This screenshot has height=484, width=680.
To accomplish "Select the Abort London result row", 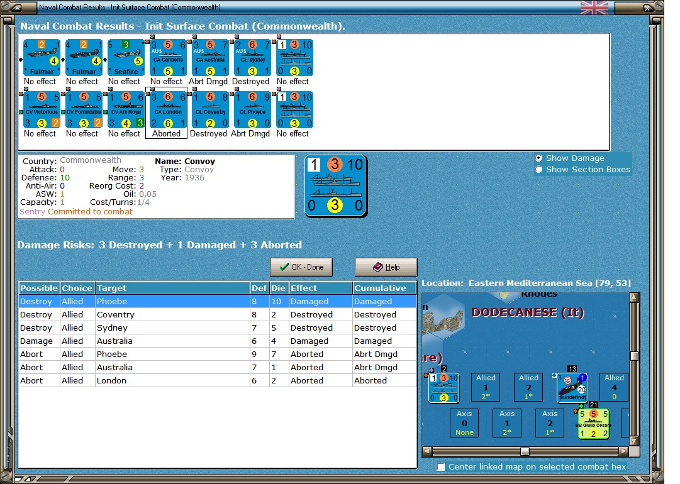I will pos(217,380).
